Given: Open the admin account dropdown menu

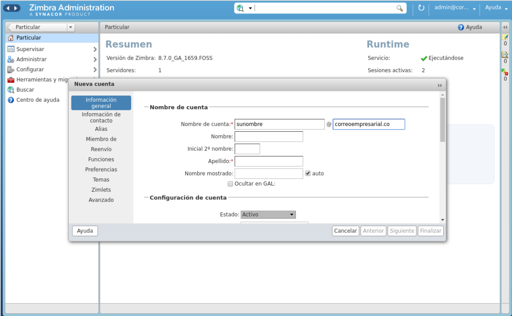Looking at the screenshot, I should point(455,8).
